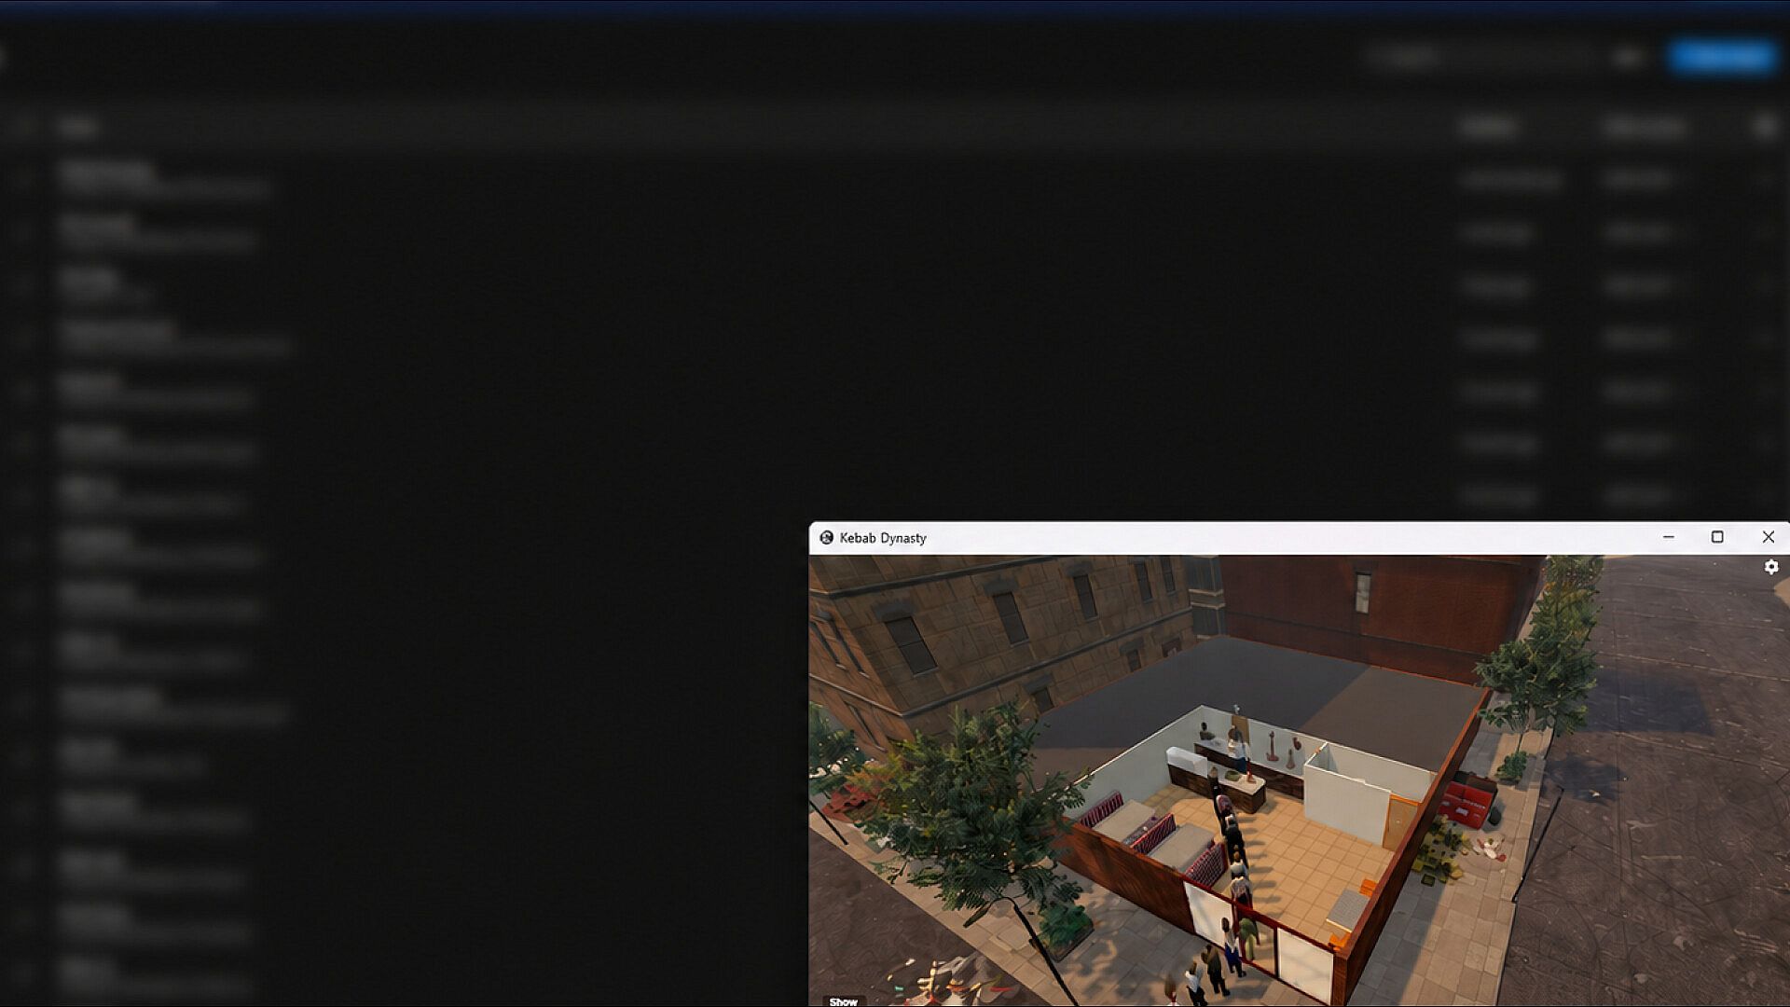1790x1007 pixels.
Task: Click the blurred blue button at top right
Action: point(1723,58)
